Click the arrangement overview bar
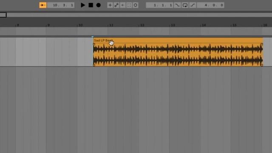272x153 pixels. (x=136, y=15)
